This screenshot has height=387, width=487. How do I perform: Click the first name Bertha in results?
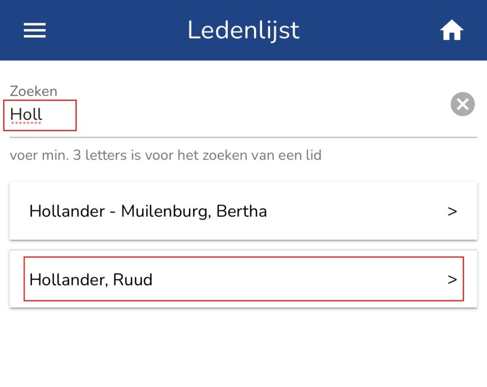click(x=242, y=211)
